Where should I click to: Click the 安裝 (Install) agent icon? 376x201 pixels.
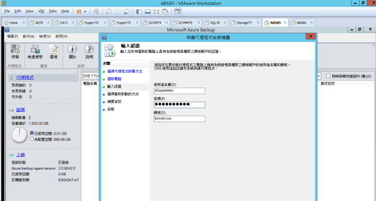[15, 51]
